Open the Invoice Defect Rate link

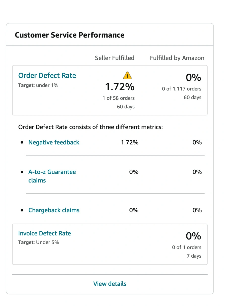[x=44, y=233]
